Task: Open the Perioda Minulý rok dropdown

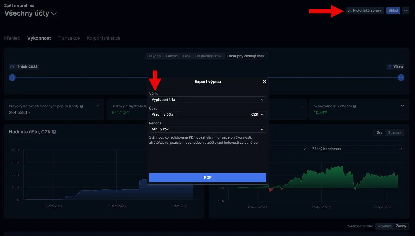Action: click(x=207, y=129)
